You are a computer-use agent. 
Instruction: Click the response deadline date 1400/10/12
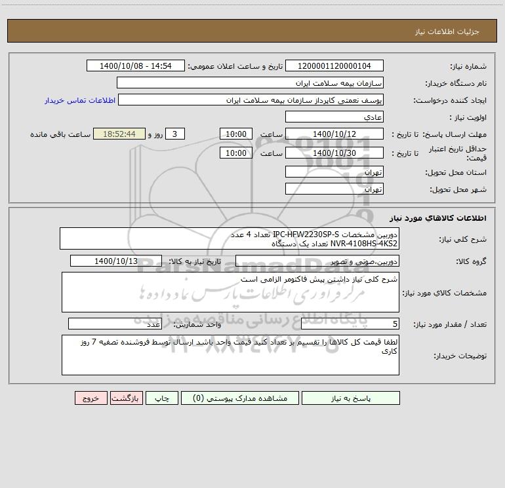coord(334,134)
